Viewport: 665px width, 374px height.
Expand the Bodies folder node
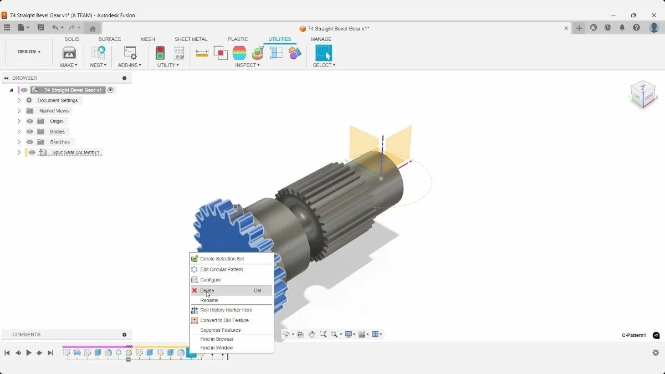(19, 131)
